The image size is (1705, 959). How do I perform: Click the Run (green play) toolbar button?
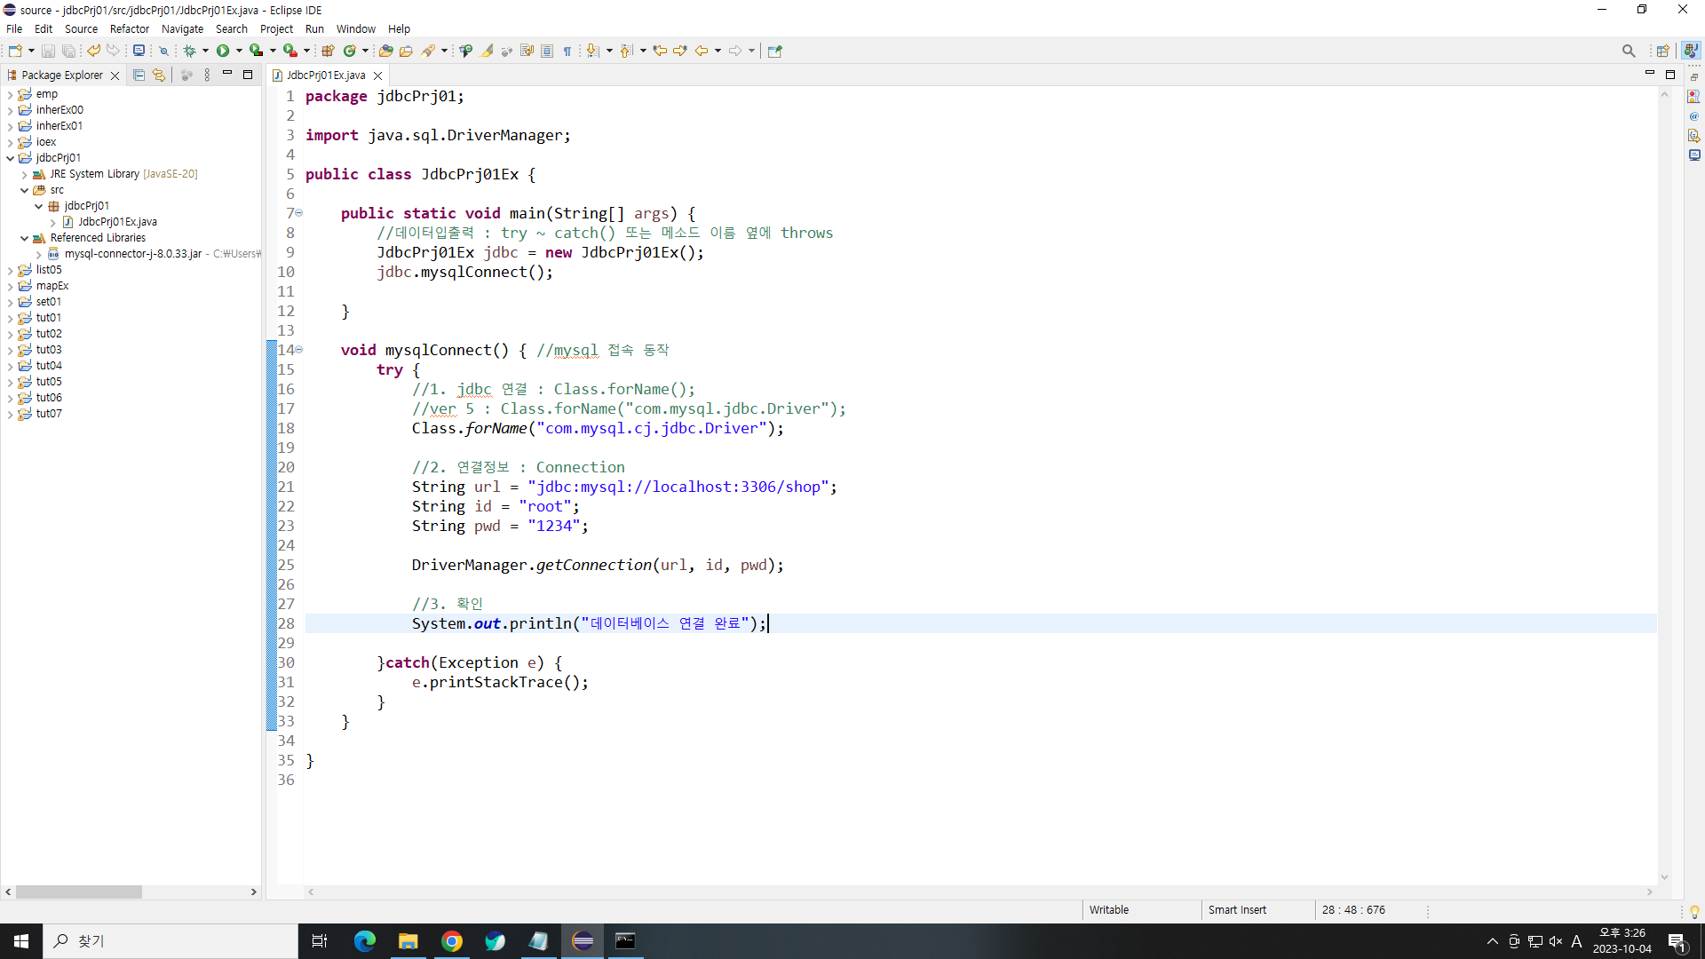(223, 51)
